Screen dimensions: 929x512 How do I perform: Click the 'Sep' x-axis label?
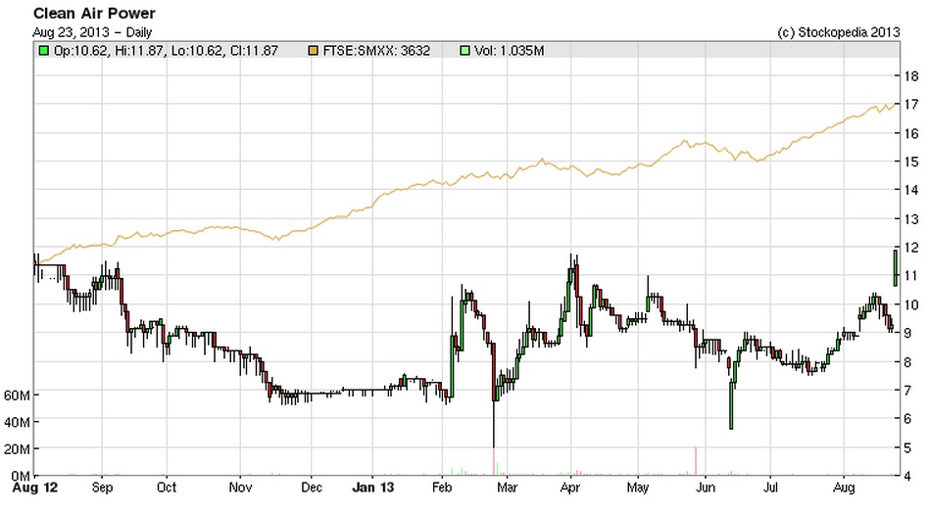(x=102, y=488)
